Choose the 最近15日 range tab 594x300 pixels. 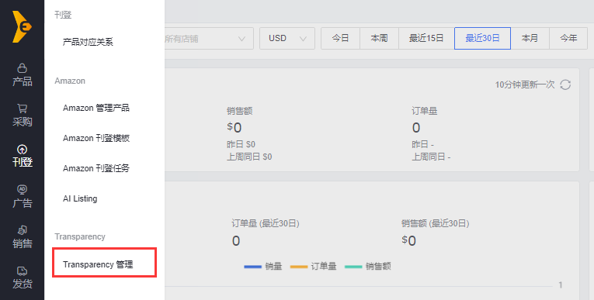(426, 38)
